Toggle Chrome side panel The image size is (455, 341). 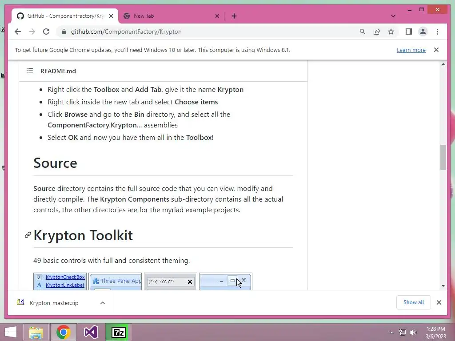(409, 32)
